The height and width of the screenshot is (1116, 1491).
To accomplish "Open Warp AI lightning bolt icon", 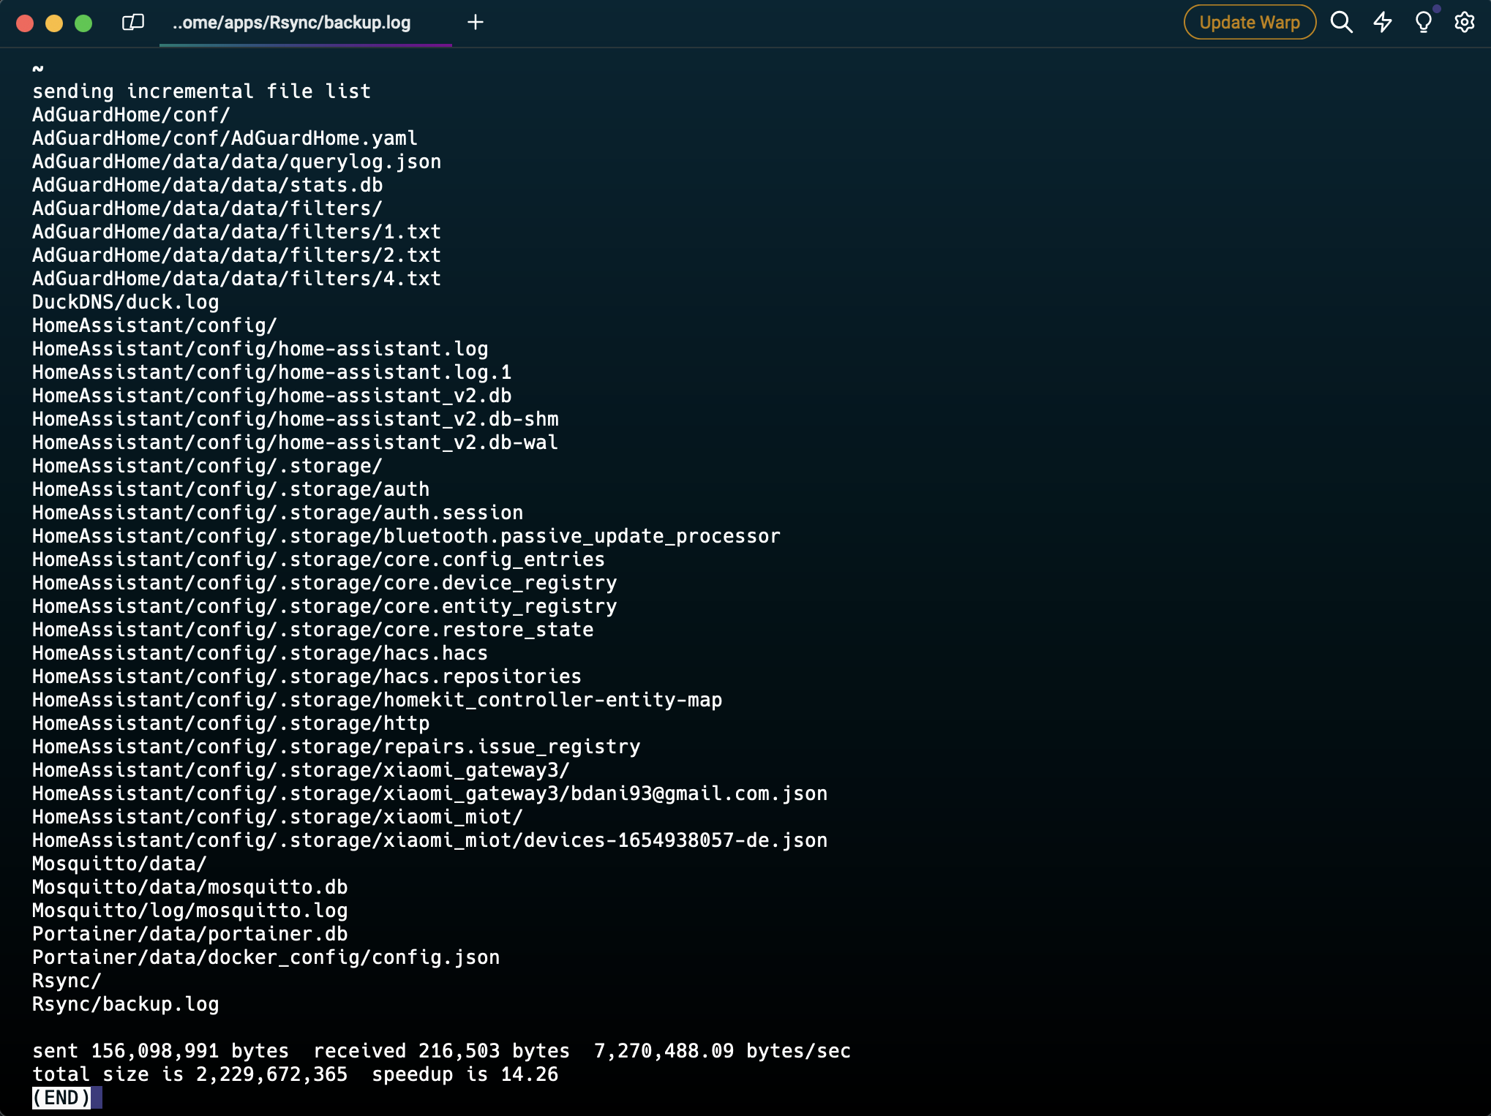I will pyautogui.click(x=1383, y=23).
